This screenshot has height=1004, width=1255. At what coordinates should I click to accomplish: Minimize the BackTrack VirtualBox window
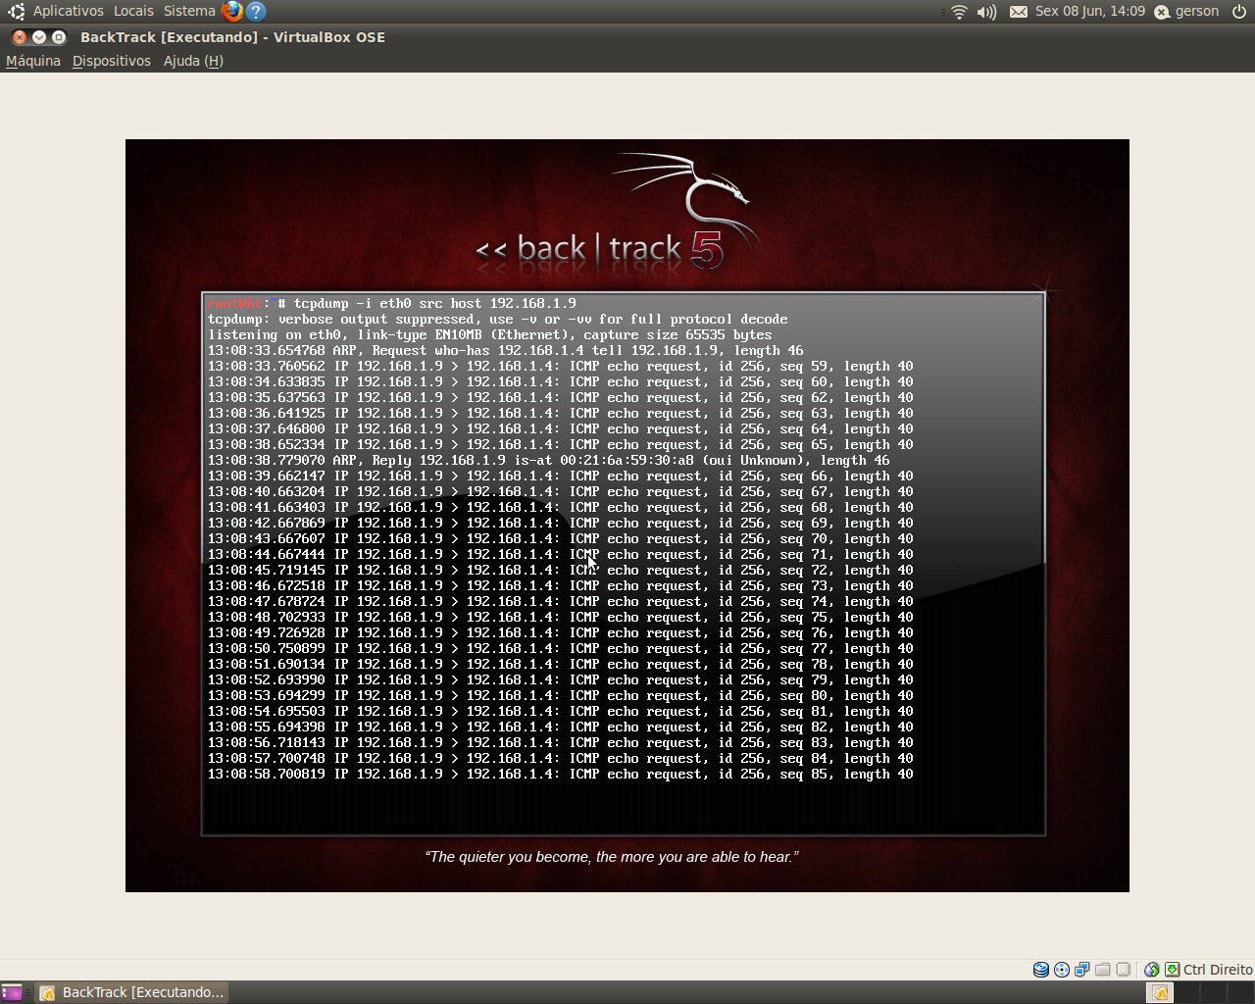tap(39, 37)
